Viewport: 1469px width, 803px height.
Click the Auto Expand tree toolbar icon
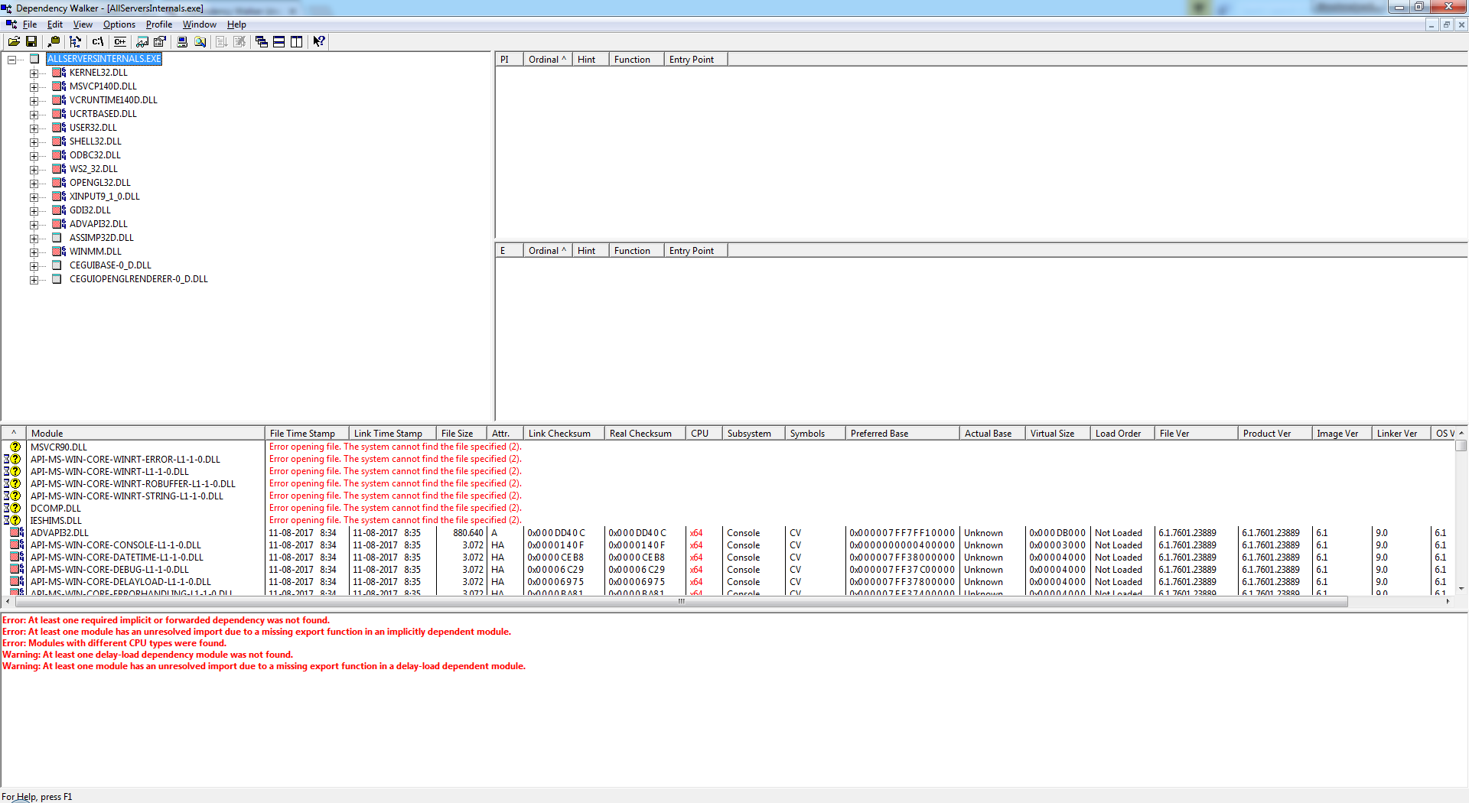point(75,42)
